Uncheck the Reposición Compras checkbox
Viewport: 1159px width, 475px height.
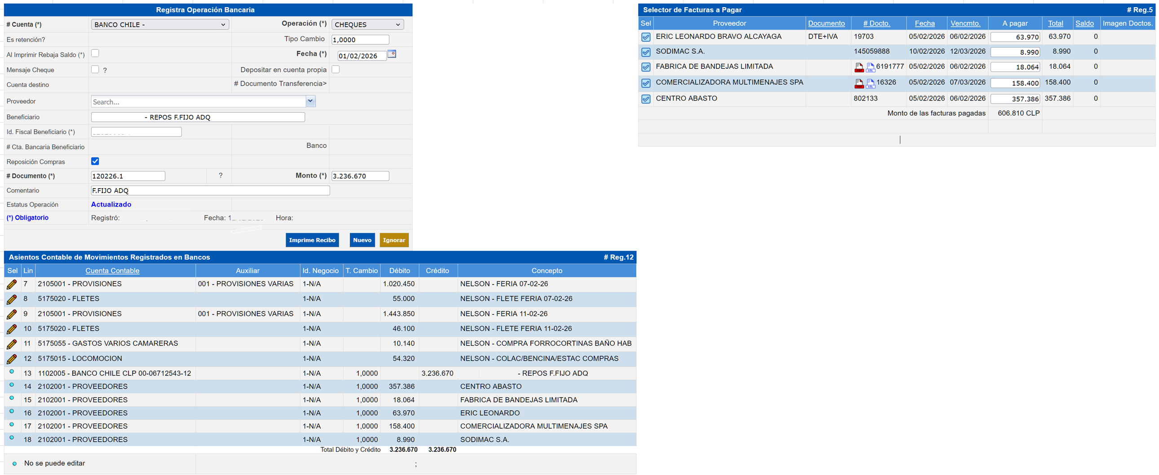(95, 161)
